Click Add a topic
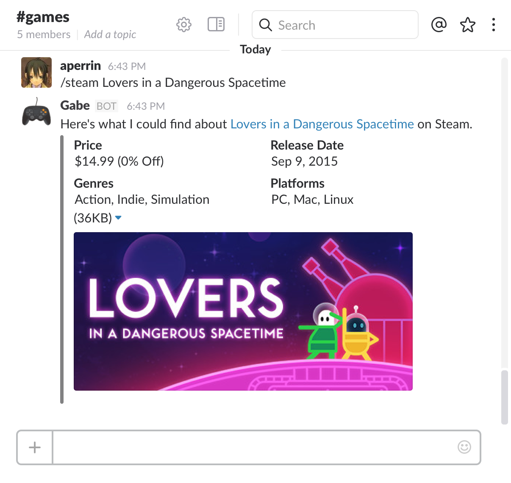 point(110,34)
